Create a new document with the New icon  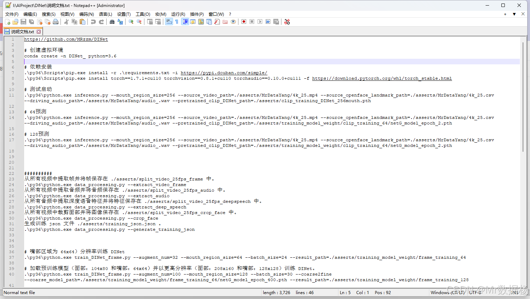click(x=7, y=22)
